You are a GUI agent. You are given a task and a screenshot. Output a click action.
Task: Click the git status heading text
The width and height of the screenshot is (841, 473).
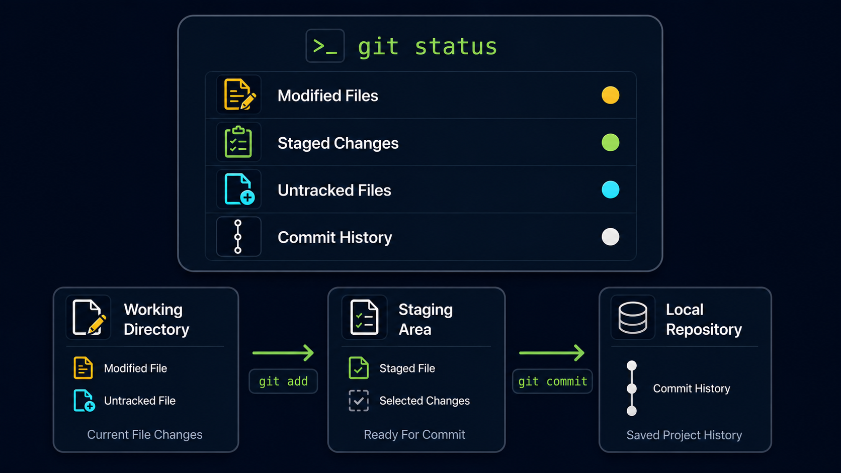(428, 47)
